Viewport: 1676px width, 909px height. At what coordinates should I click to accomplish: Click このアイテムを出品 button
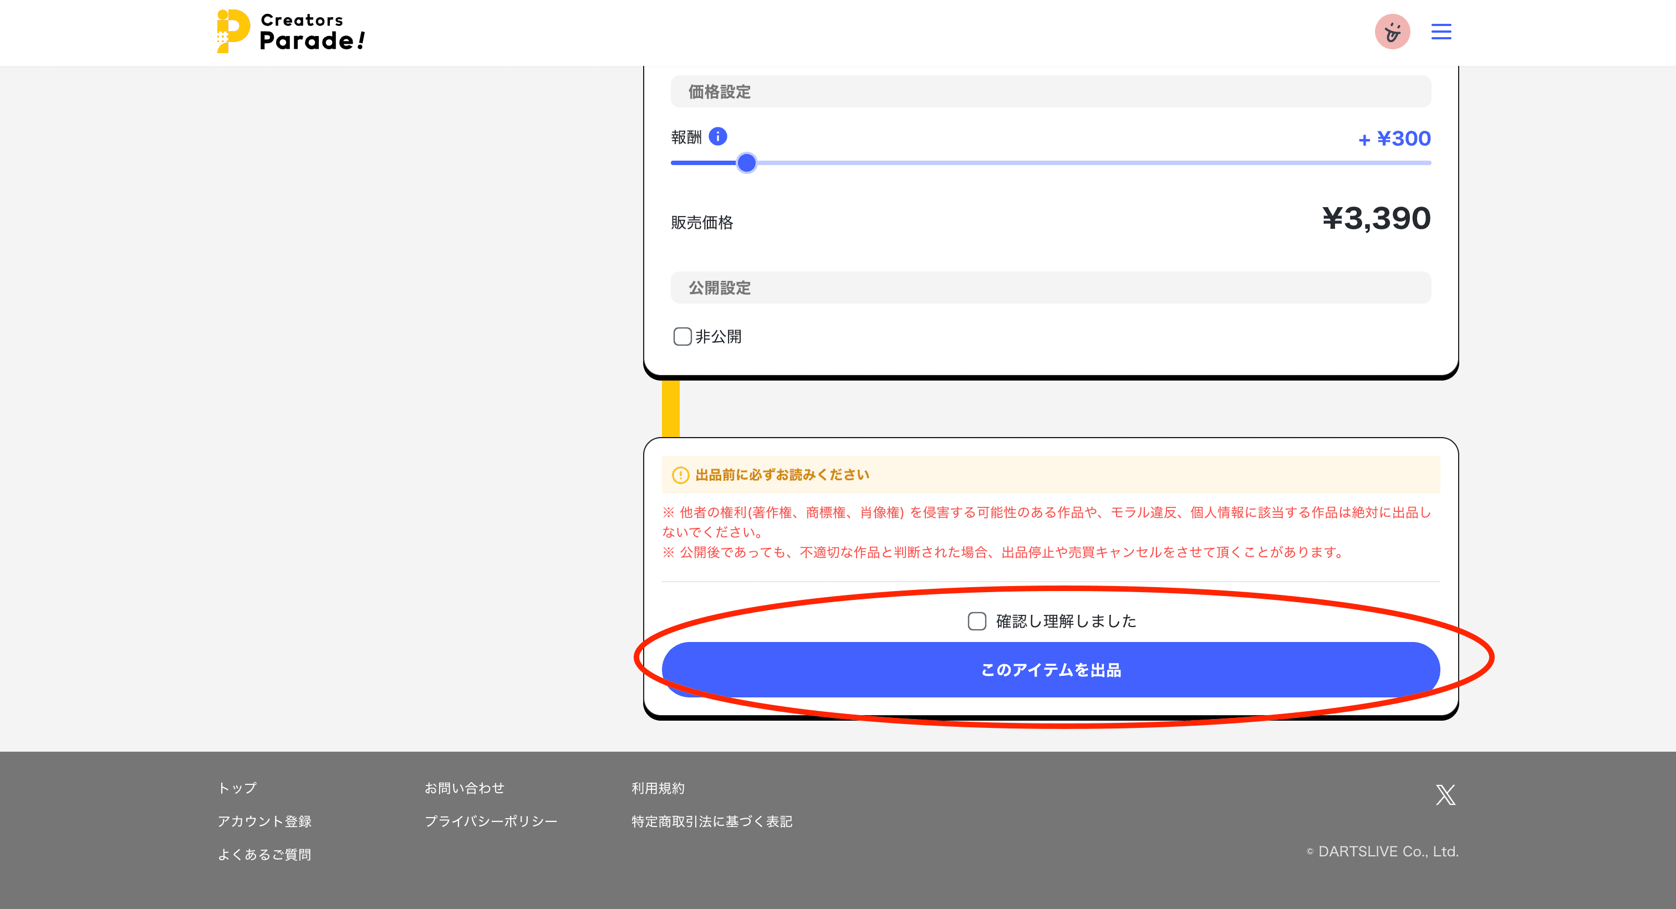[x=1050, y=669]
